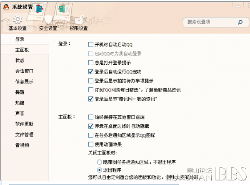
Task: Uncheck 登录后自动运行QQ宠物
Action: 91,72
